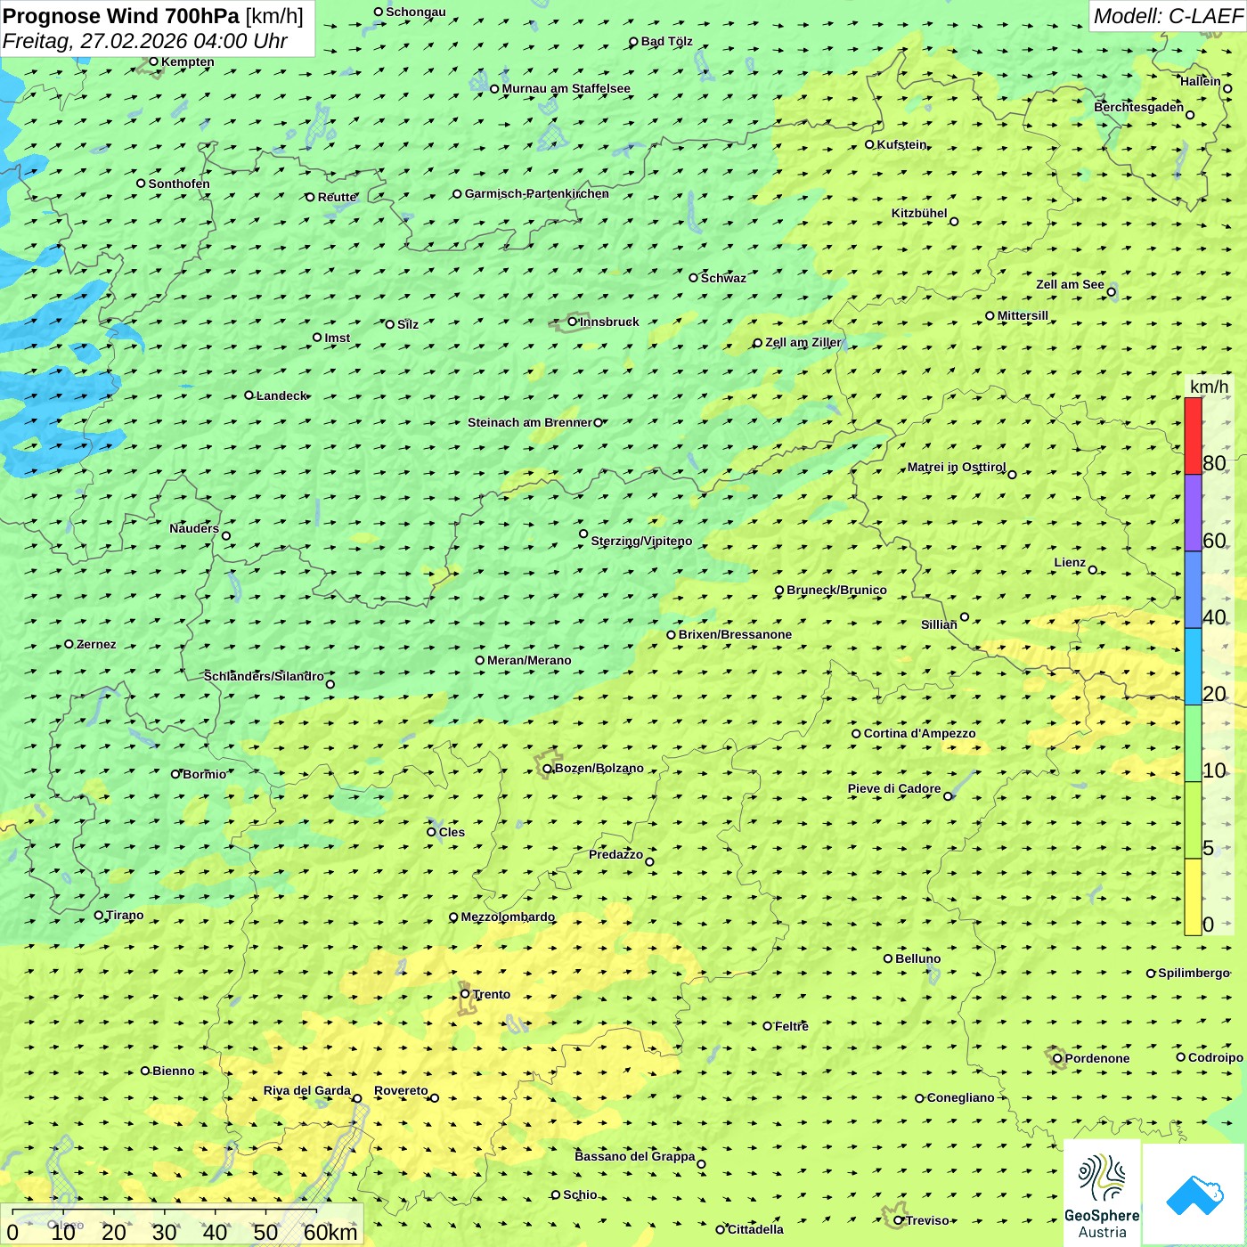The image size is (1247, 1247).
Task: Click the 'Hallein' map label
Action: pyautogui.click(x=1200, y=81)
